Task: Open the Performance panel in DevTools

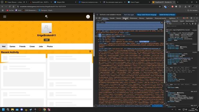Action: click(133, 18)
